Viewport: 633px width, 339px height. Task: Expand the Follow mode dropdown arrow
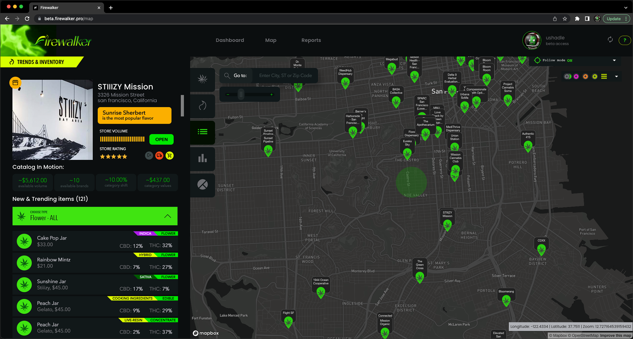click(614, 60)
